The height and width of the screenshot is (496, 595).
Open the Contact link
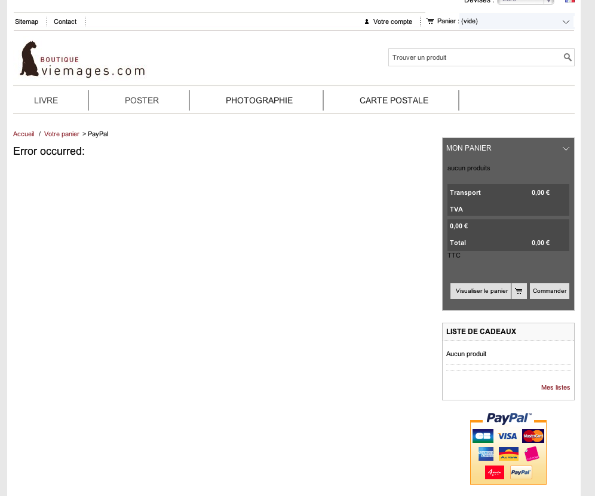tap(65, 22)
